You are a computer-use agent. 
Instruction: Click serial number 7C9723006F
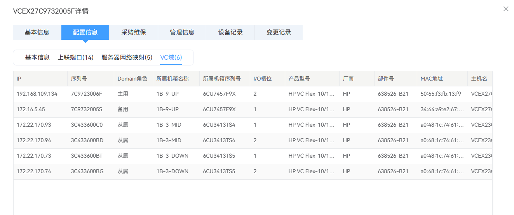click(x=86, y=94)
